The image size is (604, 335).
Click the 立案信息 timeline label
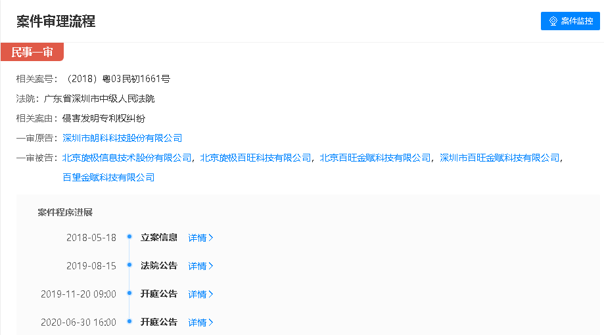pos(159,237)
